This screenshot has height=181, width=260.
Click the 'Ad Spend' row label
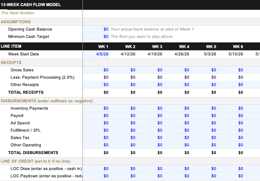click(20, 123)
